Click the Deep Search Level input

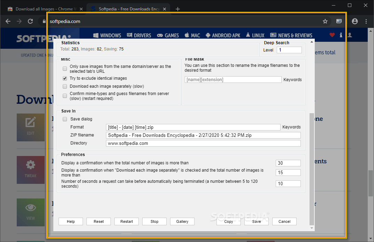tap(289, 50)
